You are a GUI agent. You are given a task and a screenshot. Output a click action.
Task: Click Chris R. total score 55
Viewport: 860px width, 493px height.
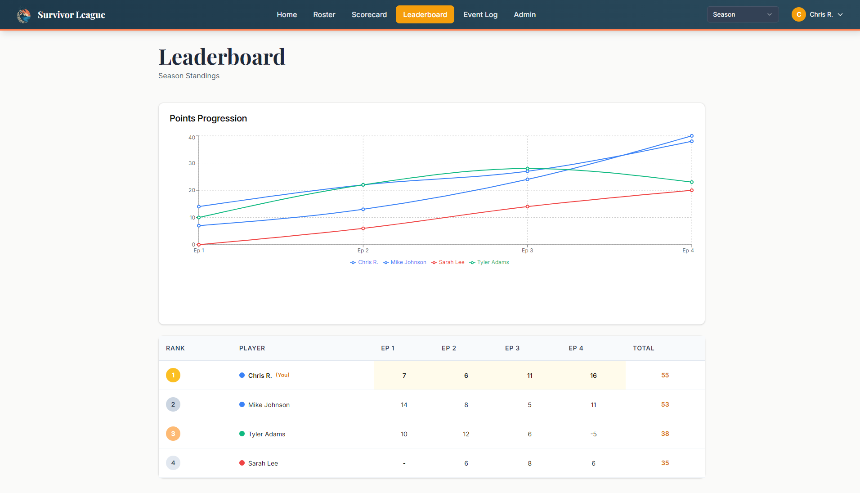665,375
